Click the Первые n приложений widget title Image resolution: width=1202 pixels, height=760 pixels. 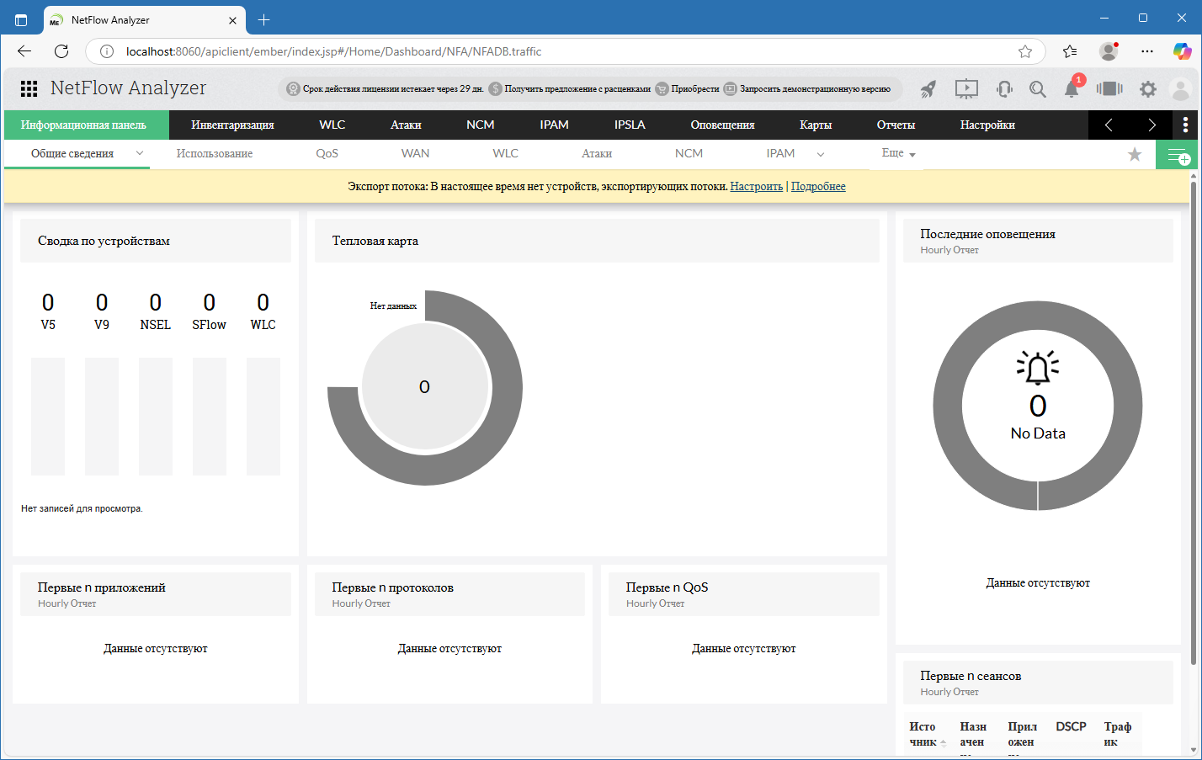pos(101,587)
